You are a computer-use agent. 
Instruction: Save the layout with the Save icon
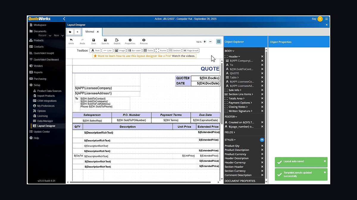93,41
